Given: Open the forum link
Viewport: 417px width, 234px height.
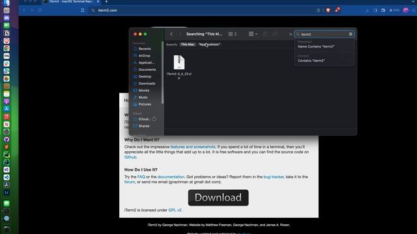Looking at the screenshot, I should [x=130, y=182].
